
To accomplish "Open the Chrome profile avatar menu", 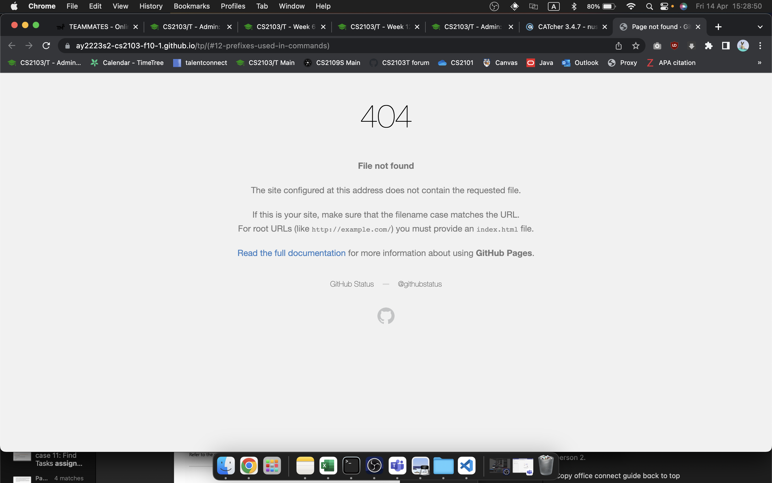I will click(x=743, y=46).
